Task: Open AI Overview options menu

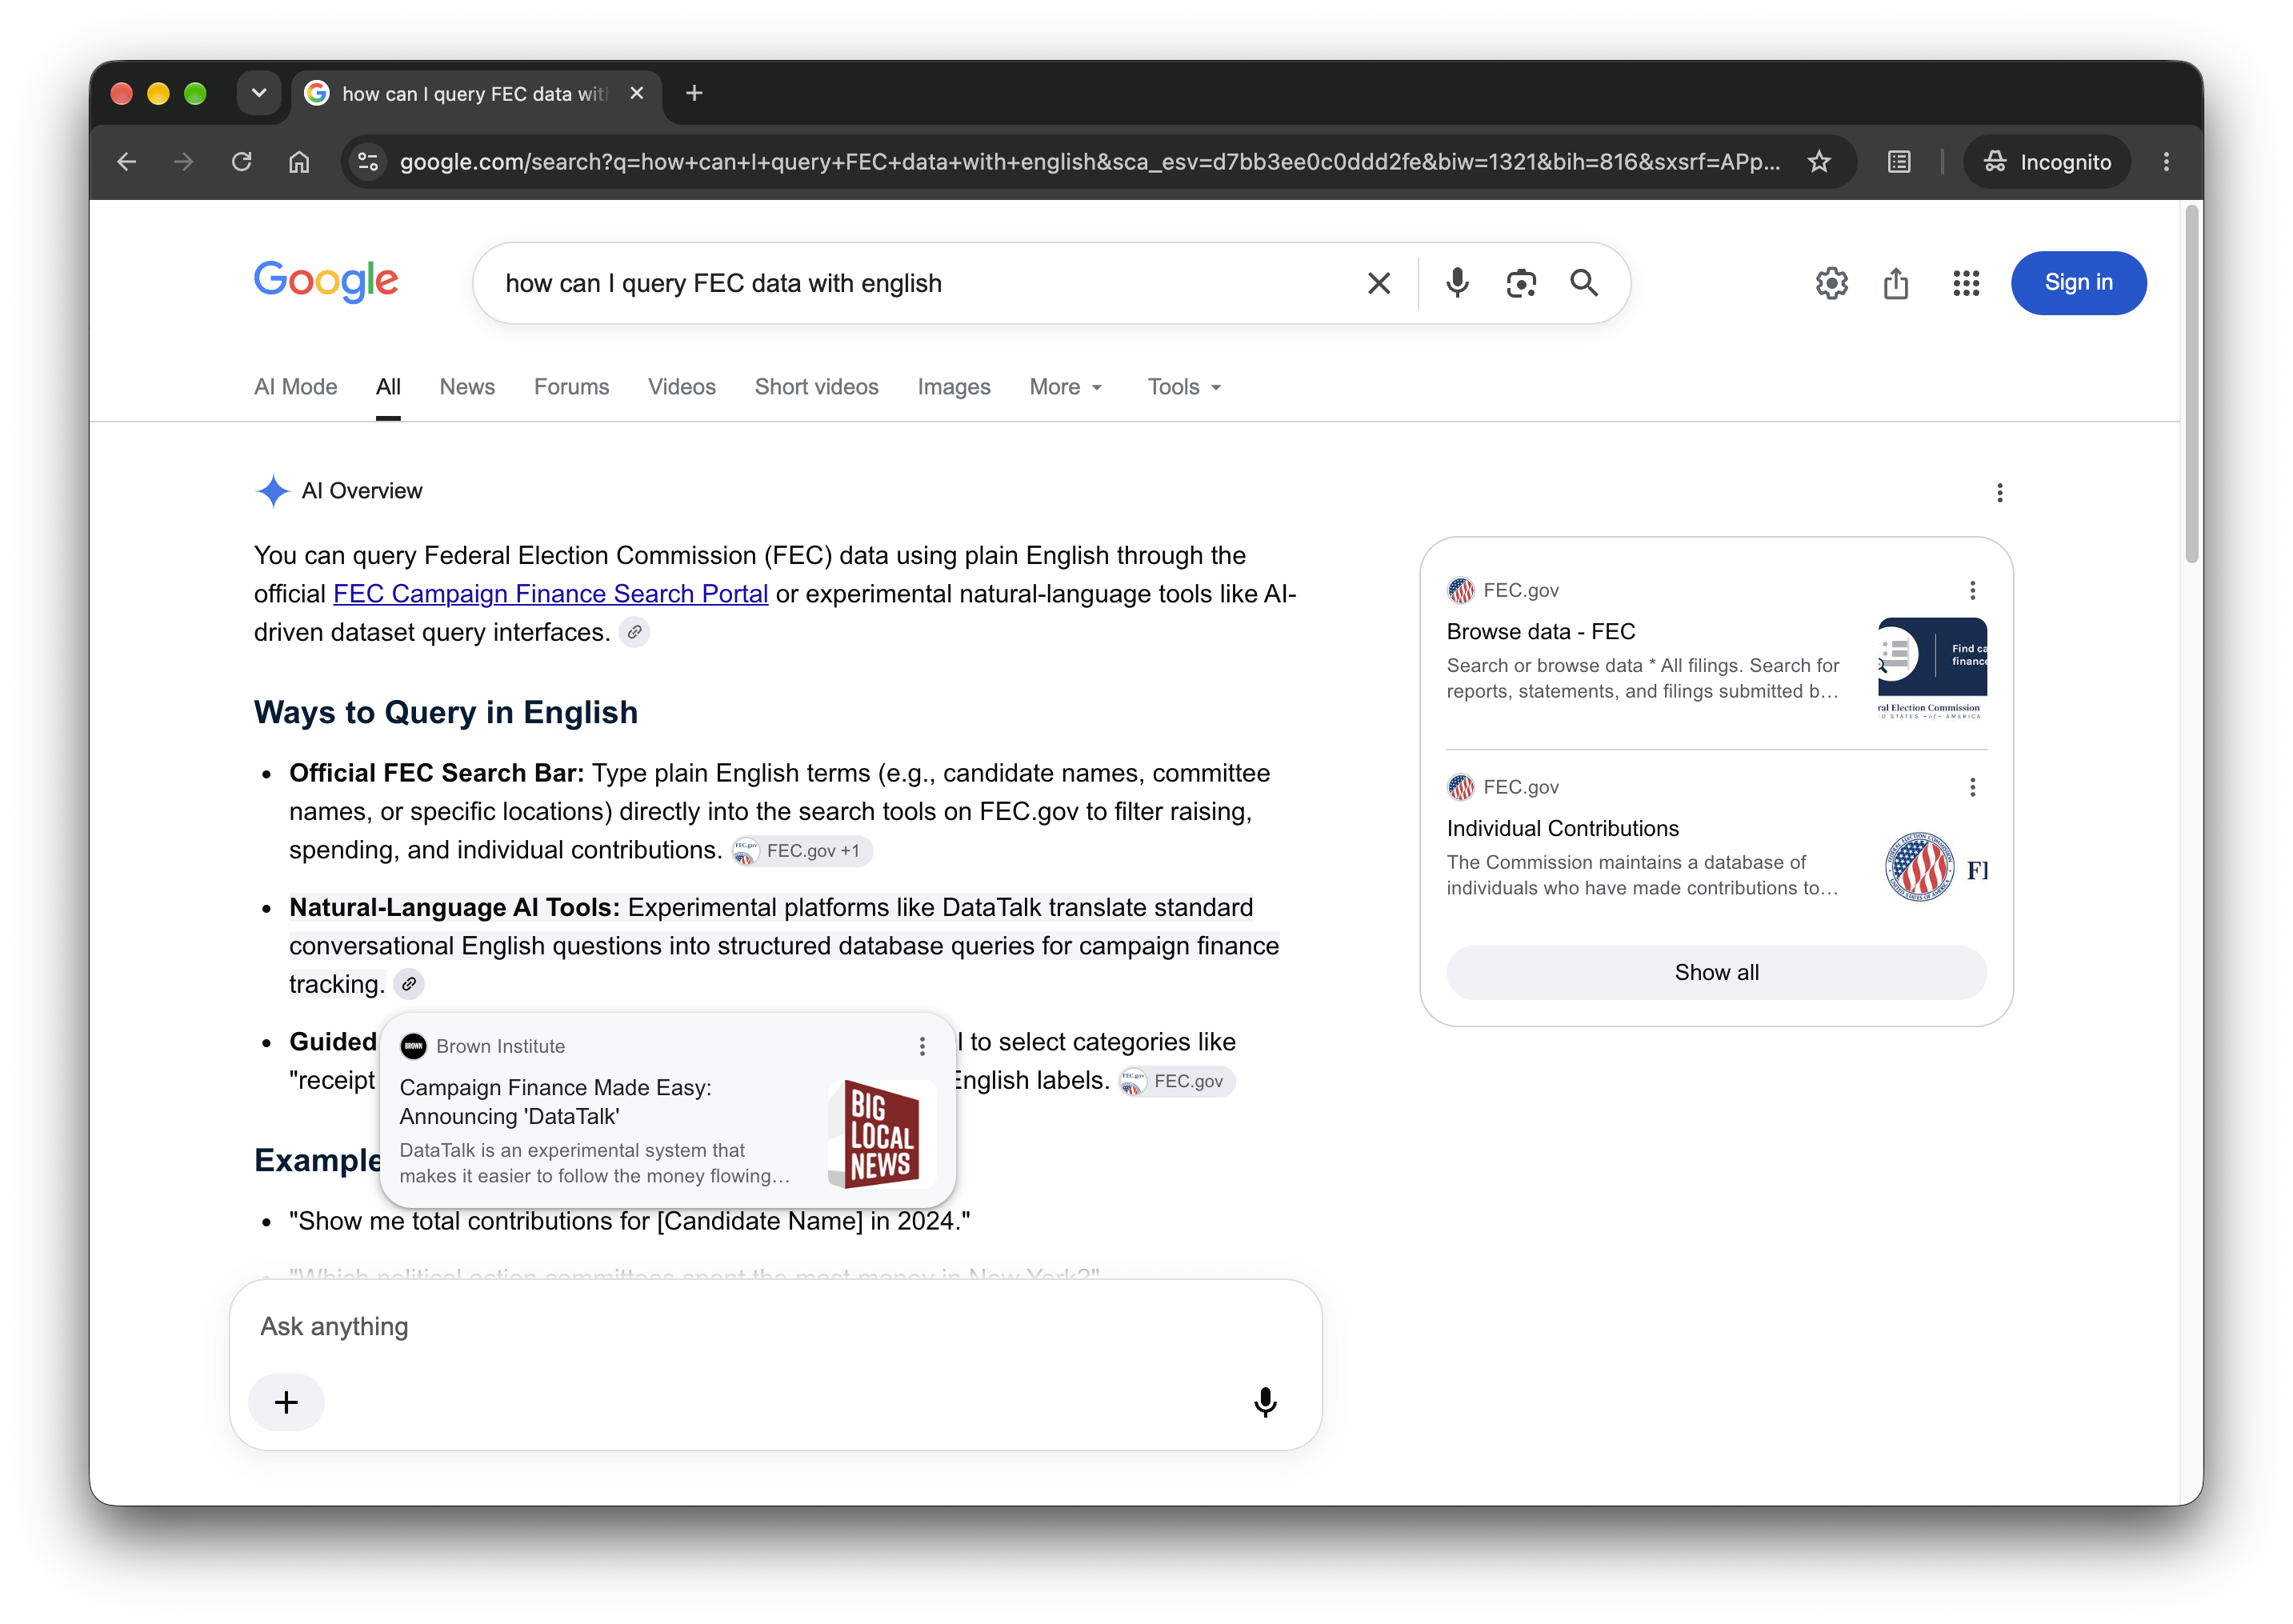Action: (2000, 493)
